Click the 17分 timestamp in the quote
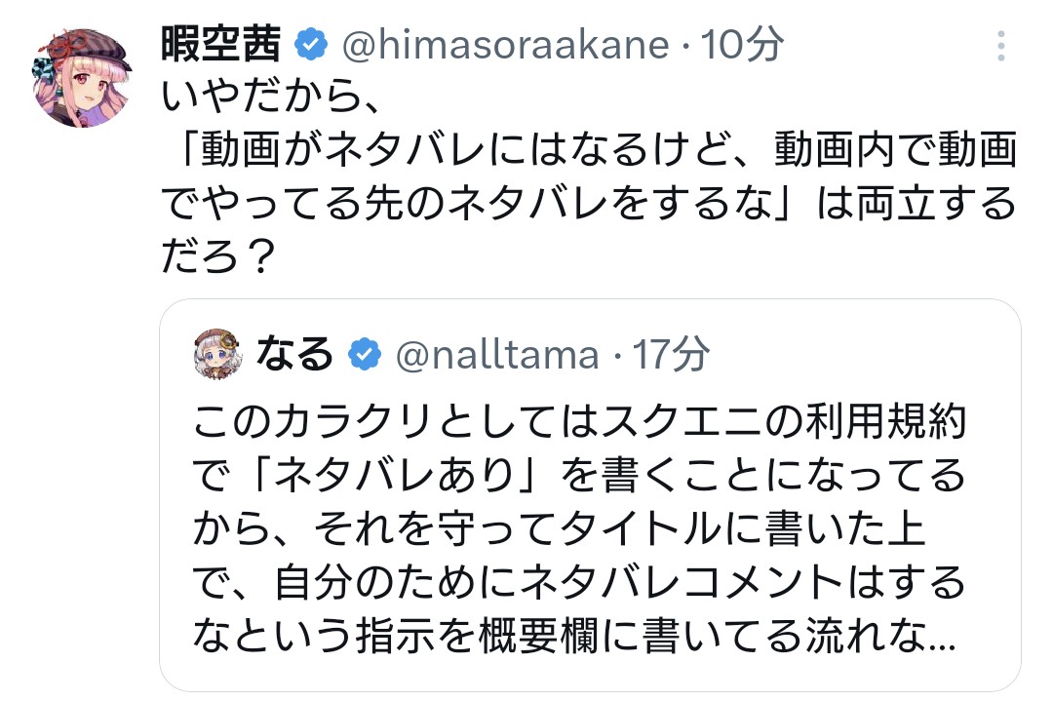Screen dimensions: 1053x701 coord(672,356)
